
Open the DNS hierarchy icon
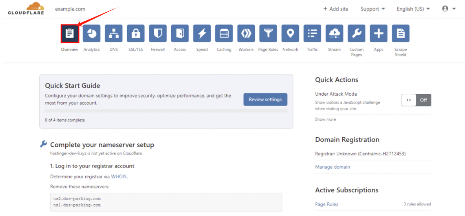[114, 34]
